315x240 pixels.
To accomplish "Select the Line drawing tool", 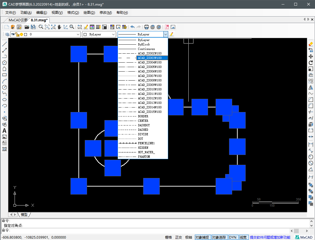I will click(x=4, y=44).
